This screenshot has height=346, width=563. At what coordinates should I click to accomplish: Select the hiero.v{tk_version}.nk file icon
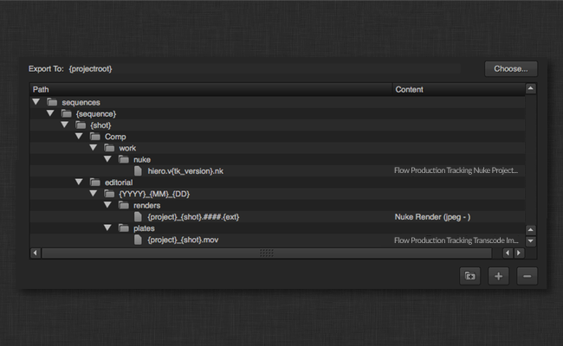tap(138, 171)
